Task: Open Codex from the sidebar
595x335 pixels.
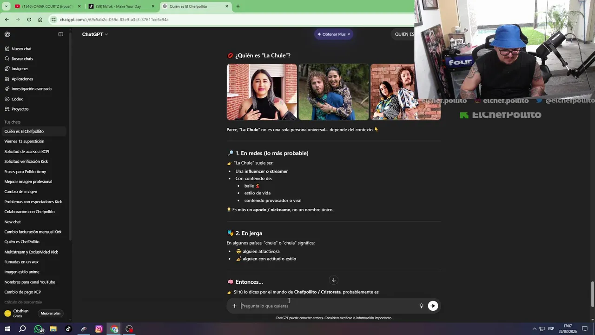Action: (x=17, y=99)
